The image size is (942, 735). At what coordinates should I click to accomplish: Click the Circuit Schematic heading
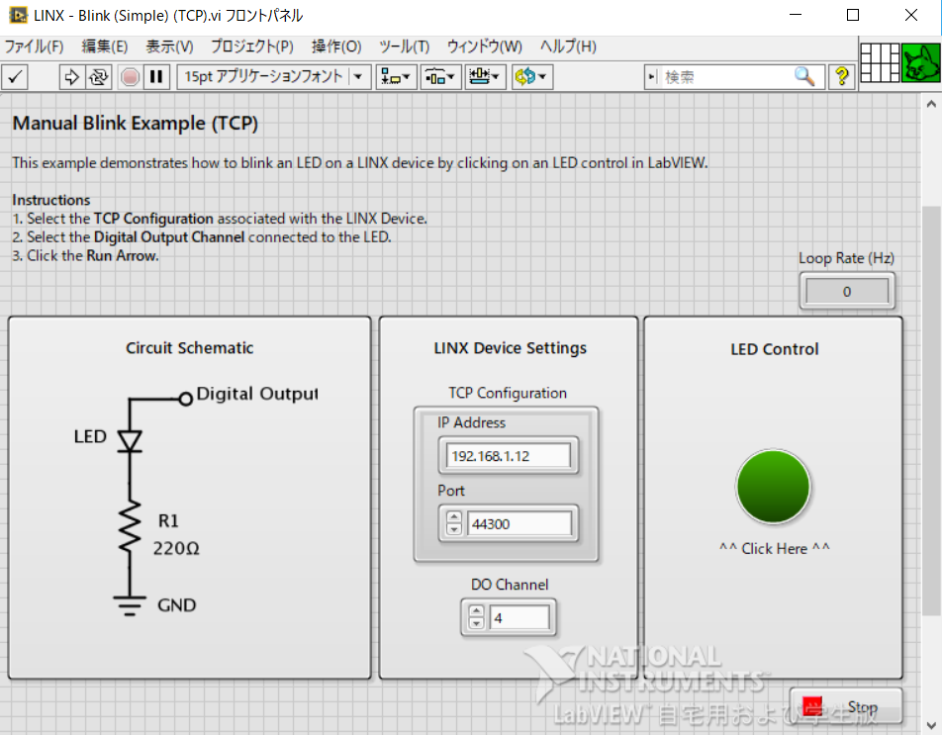(189, 347)
